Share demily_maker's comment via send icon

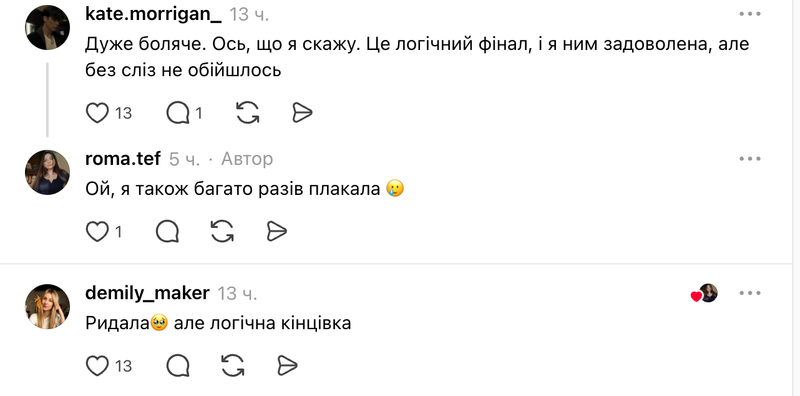click(x=287, y=365)
